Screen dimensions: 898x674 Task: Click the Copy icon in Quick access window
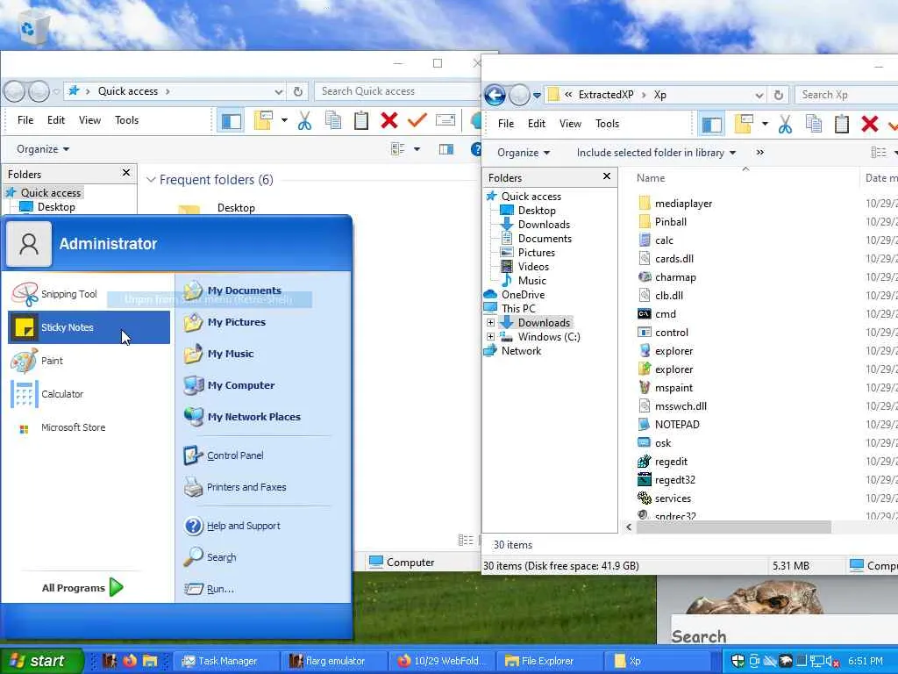[x=332, y=120]
